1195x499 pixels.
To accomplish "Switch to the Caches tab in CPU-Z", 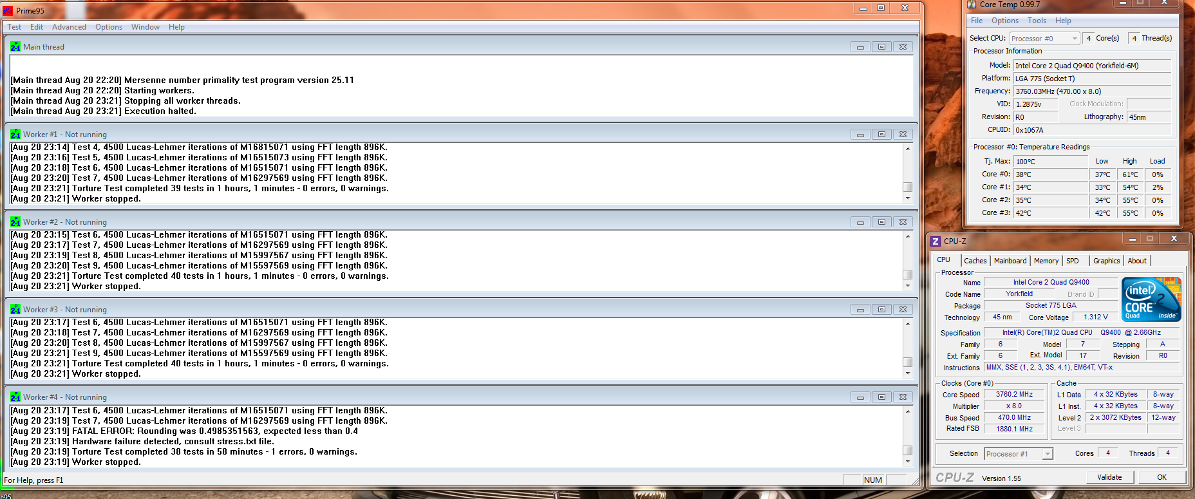I will point(975,261).
